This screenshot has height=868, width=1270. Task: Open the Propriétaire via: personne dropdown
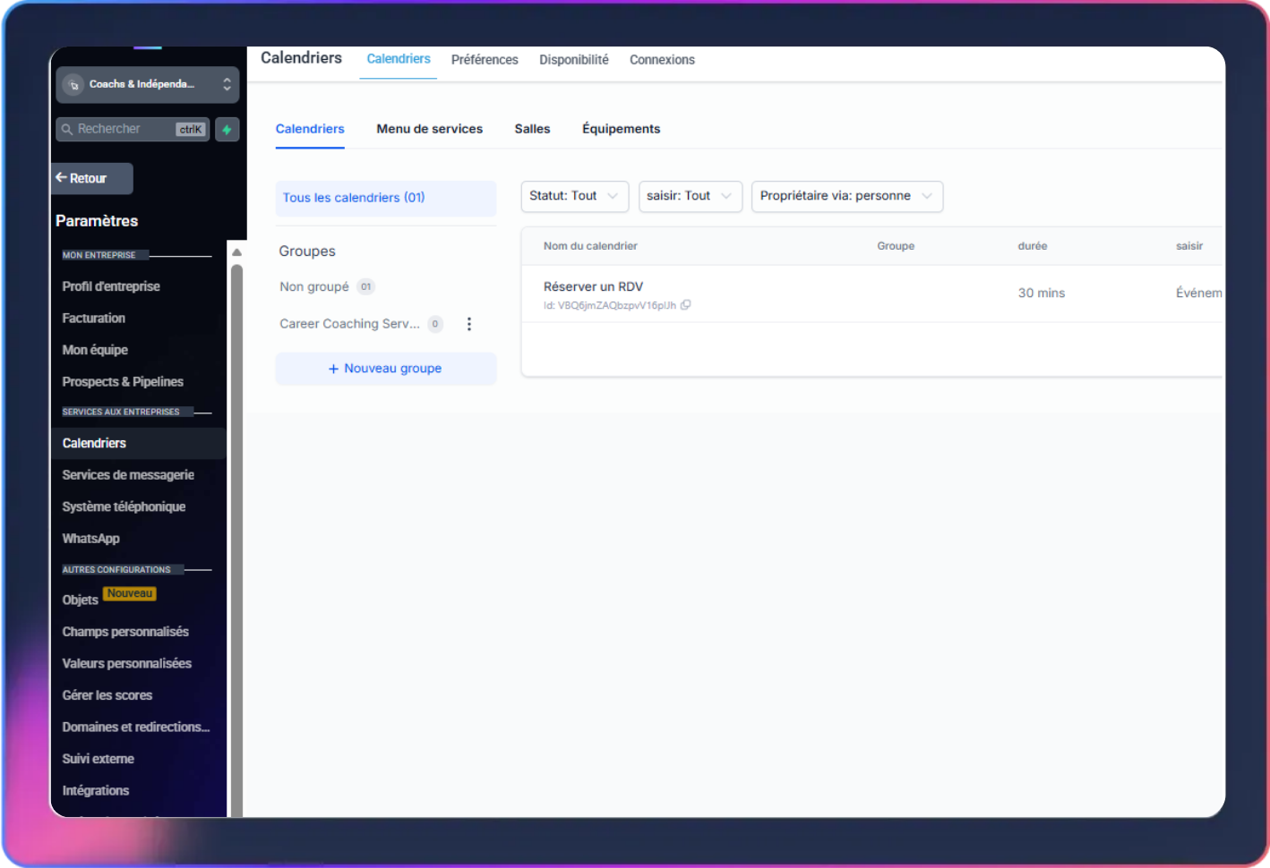coord(846,196)
